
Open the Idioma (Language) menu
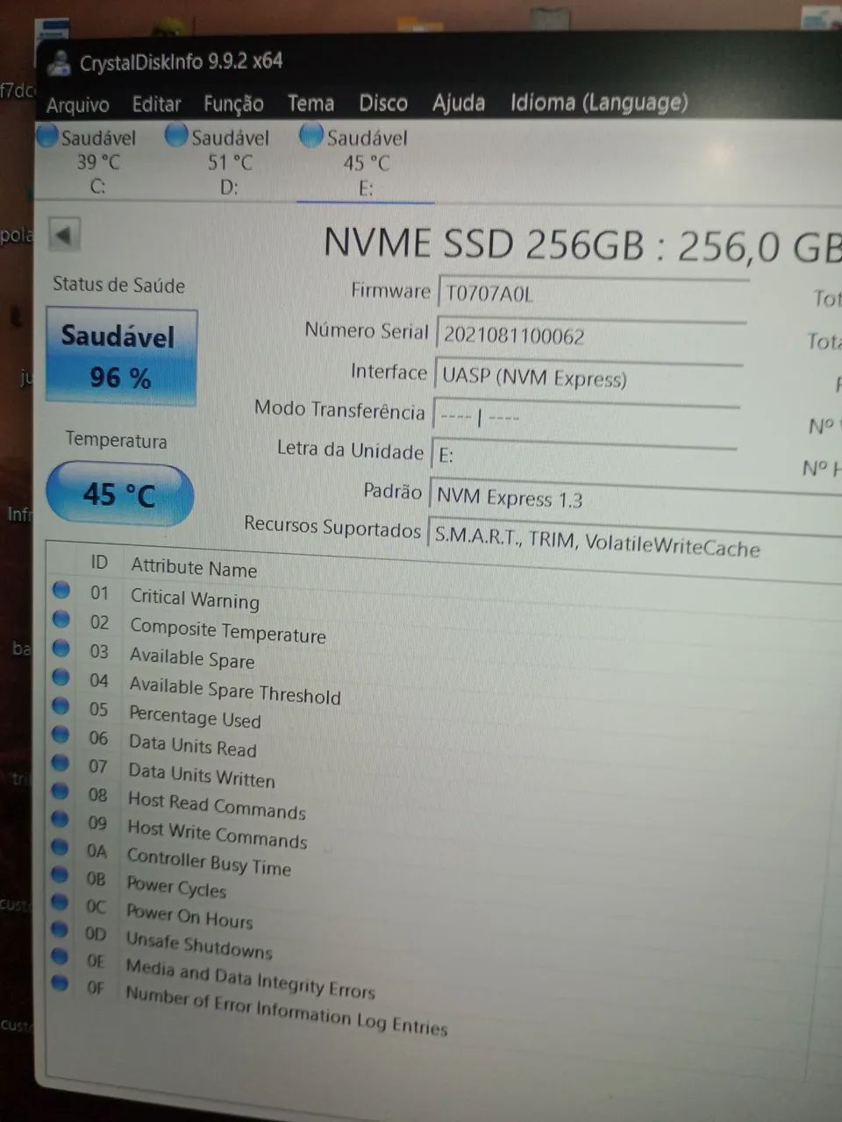[x=599, y=103]
